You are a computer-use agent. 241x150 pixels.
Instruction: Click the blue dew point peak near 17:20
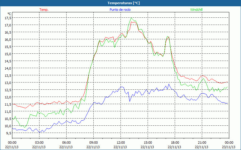[169, 84]
